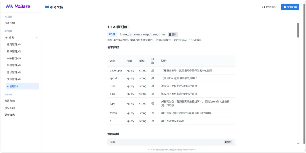Image resolution: width=306 pixels, height=153 pixels.
Task: Click the 入门指南 section label
Action: point(8,16)
